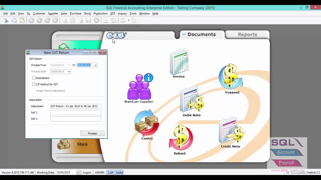The image size is (321, 180).
Task: Tick the Amendment checkbox
Action: [x=34, y=78]
